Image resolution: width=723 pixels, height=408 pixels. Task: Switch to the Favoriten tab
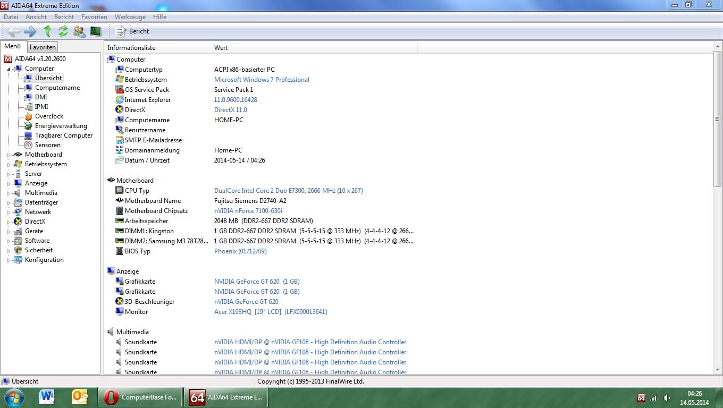43,47
